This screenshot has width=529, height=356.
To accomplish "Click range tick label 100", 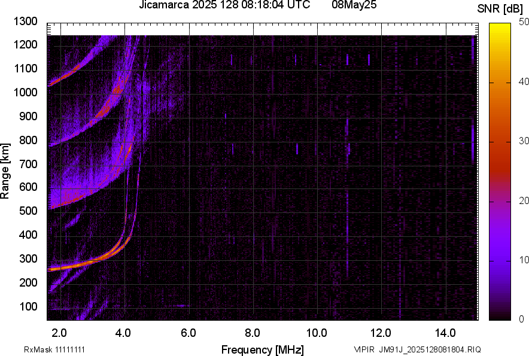I will coord(28,306).
